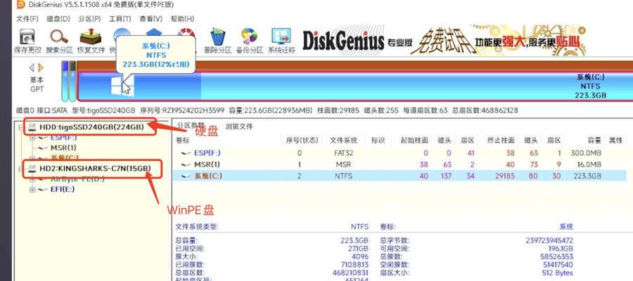
Task: Click the HD0 disk drive icon in tree
Action: tap(32, 127)
